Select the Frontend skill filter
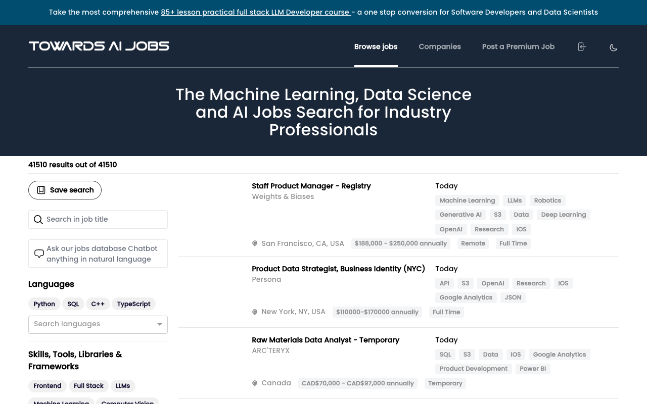The image size is (647, 404). [x=48, y=386]
